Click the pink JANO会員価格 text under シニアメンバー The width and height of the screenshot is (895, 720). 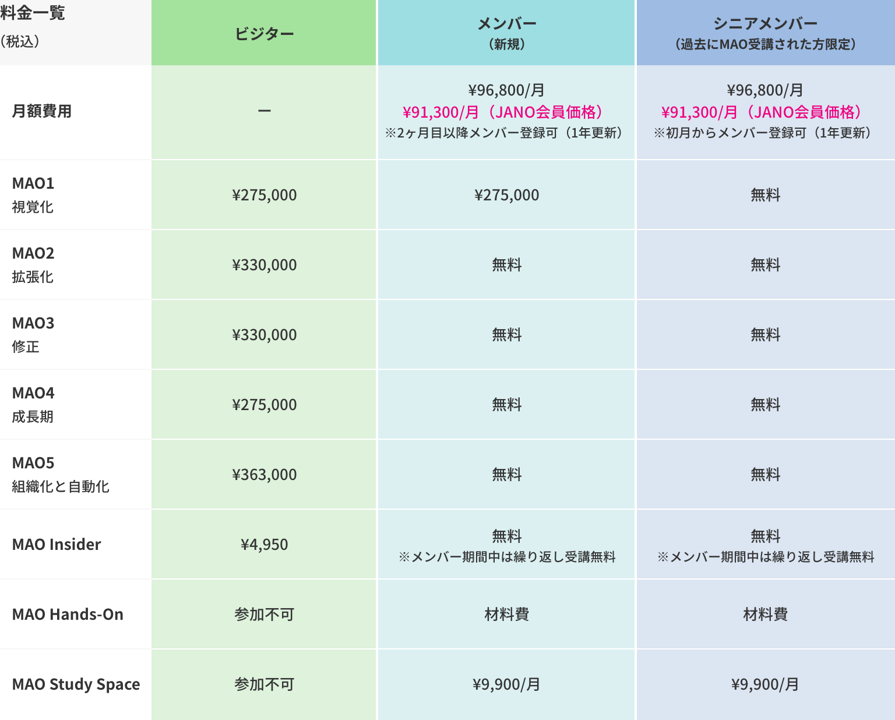764,112
